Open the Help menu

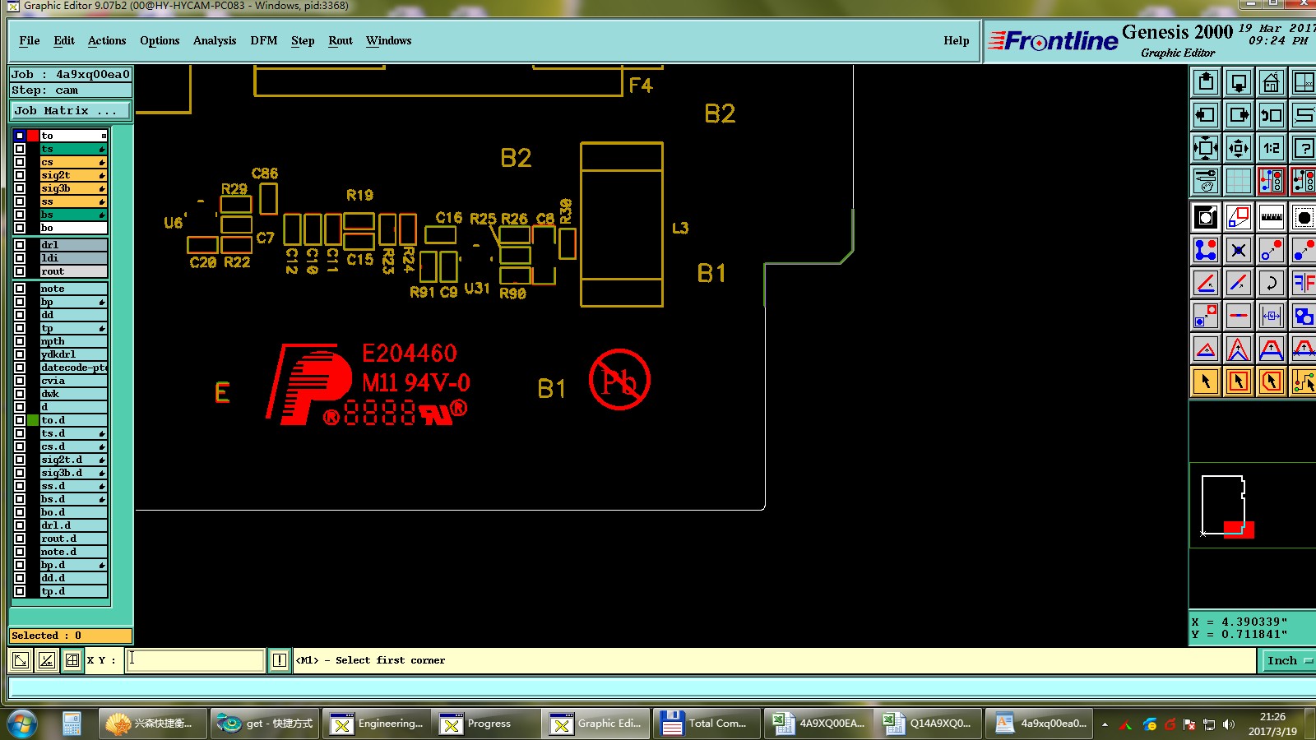click(x=957, y=40)
